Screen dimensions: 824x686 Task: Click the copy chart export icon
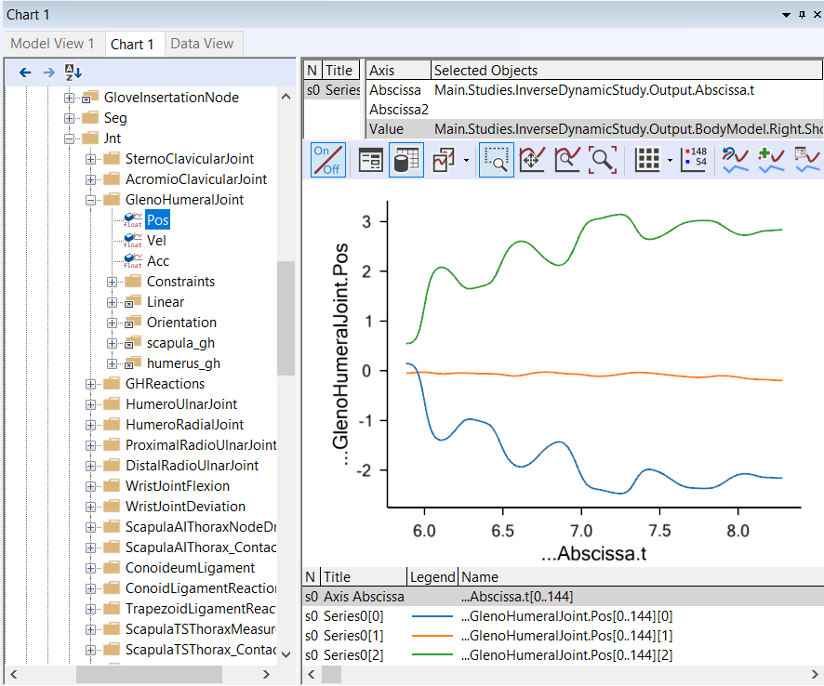(444, 160)
